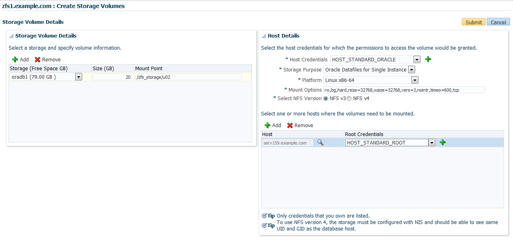This screenshot has width=513, height=241.
Task: Add a host to the mount list
Action: pyautogui.click(x=273, y=126)
